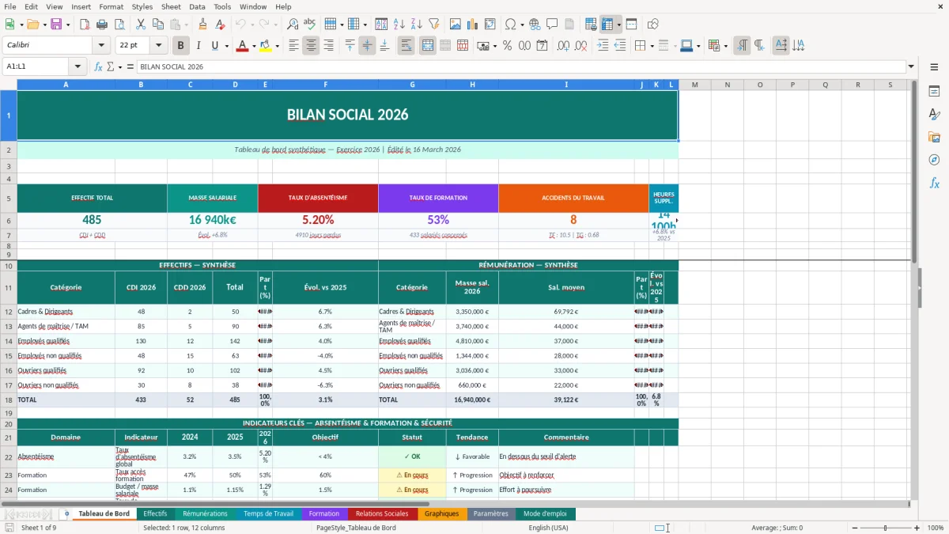Open the Function Wizard next to Name Box
This screenshot has height=534, width=949.
pyautogui.click(x=98, y=66)
